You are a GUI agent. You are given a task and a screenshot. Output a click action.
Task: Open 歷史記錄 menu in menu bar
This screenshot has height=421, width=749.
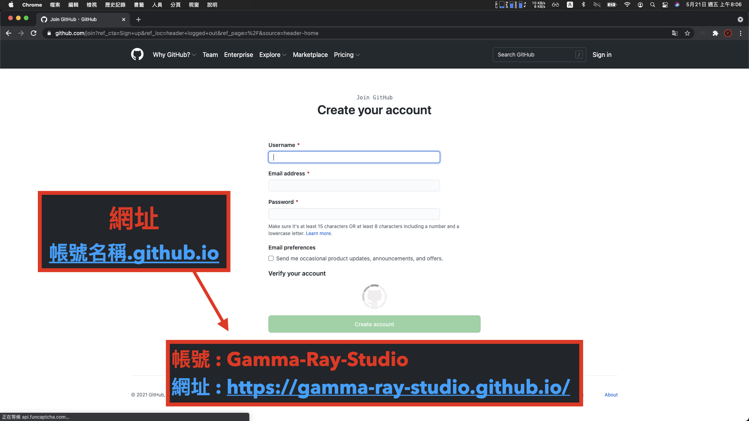pos(115,5)
